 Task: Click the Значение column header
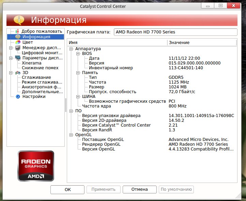(x=202, y=43)
